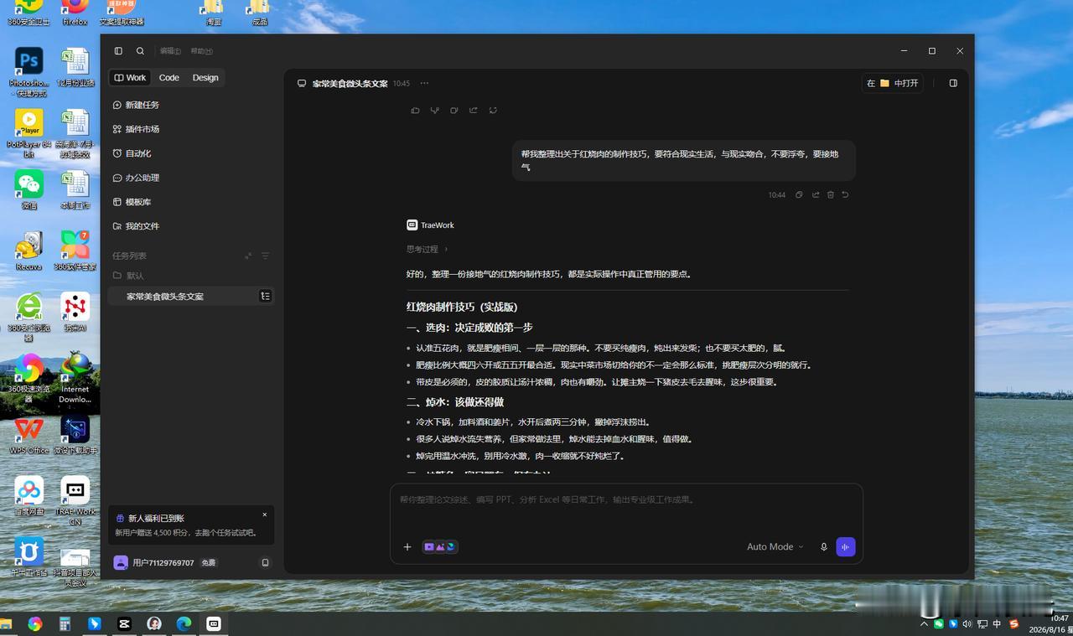Open Recuva desktop shortcut
This screenshot has height=636, width=1073.
pyautogui.click(x=29, y=251)
